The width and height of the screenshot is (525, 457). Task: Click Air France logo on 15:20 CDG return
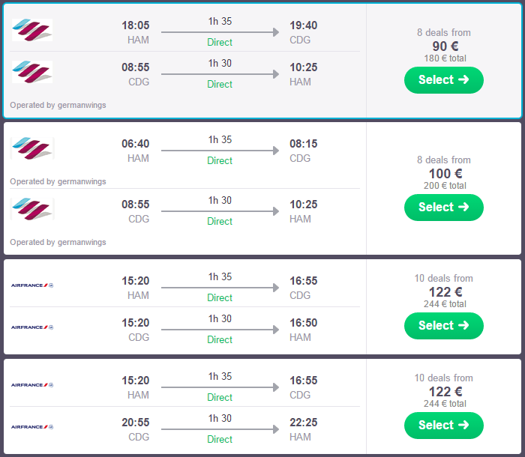(x=32, y=327)
